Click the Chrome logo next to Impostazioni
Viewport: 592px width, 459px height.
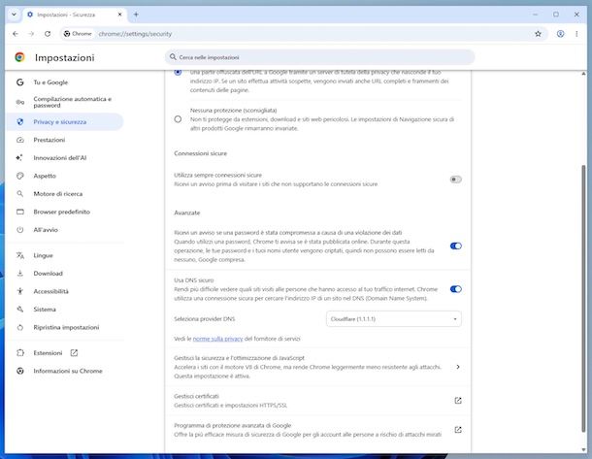[x=19, y=57]
